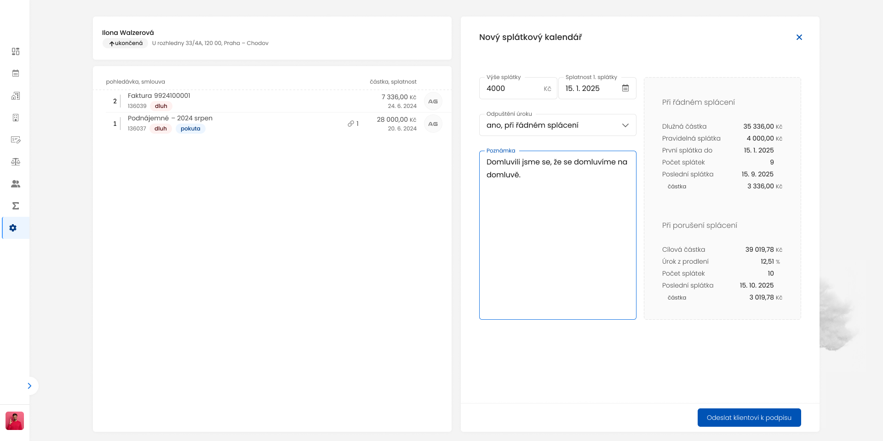Open date picker for first installment due date
The width and height of the screenshot is (883, 441).
pos(625,88)
